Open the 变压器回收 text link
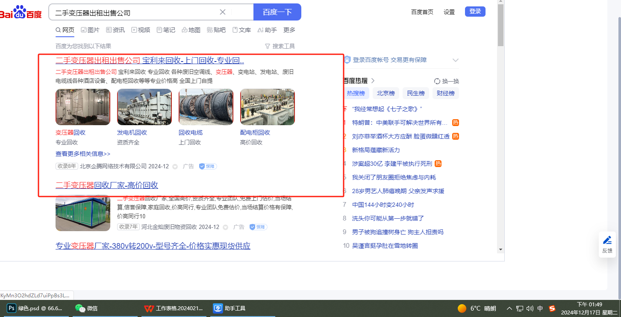The height and width of the screenshot is (317, 621). pyautogui.click(x=71, y=132)
